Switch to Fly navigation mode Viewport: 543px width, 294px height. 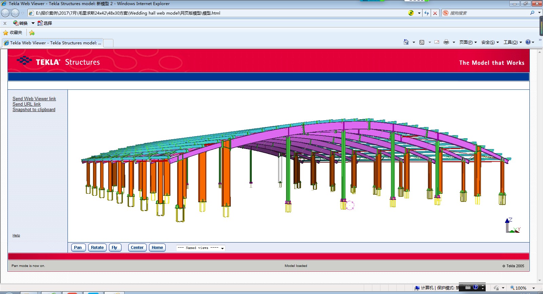(115, 248)
